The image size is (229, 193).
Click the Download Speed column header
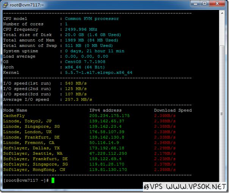click(x=173, y=110)
